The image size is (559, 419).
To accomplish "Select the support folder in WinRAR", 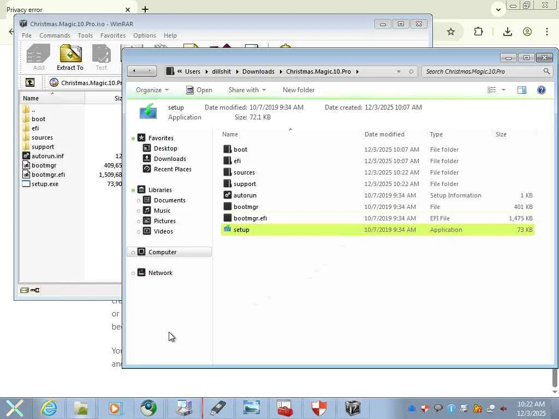I will point(43,147).
